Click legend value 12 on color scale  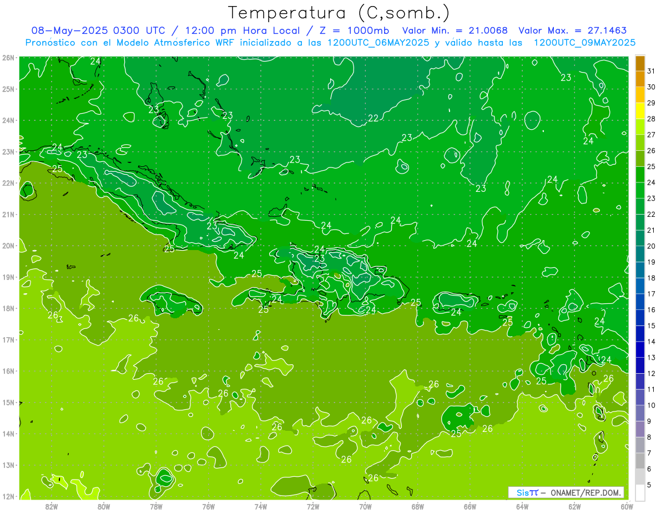(x=652, y=373)
